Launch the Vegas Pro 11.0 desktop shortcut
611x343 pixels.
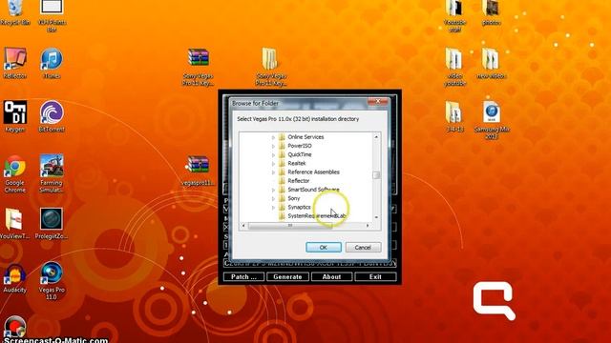click(x=52, y=281)
